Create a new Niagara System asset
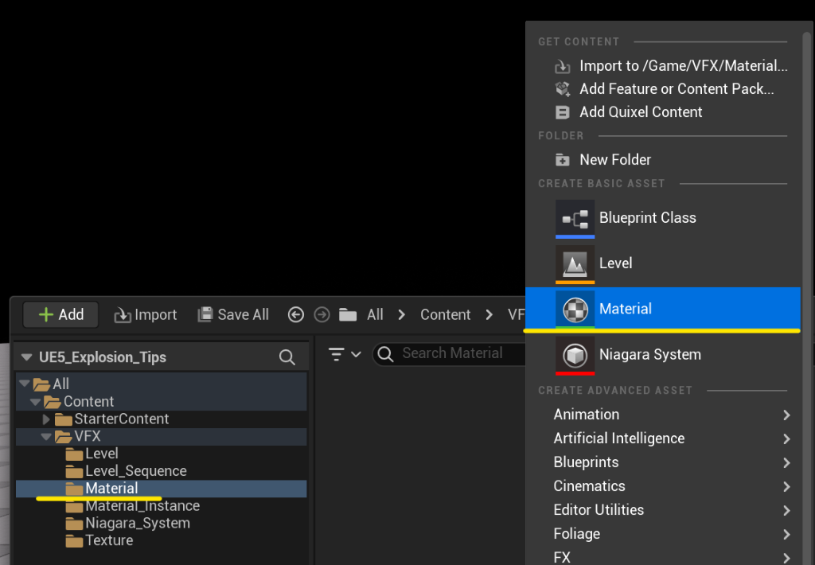 pyautogui.click(x=663, y=354)
